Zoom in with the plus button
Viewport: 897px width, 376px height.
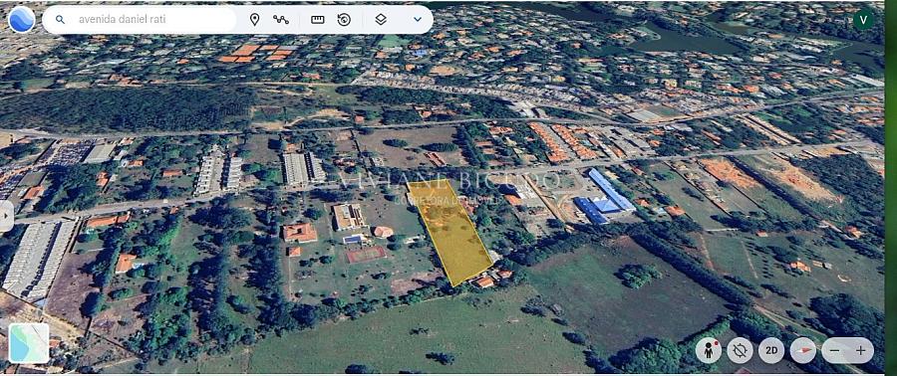click(x=860, y=350)
